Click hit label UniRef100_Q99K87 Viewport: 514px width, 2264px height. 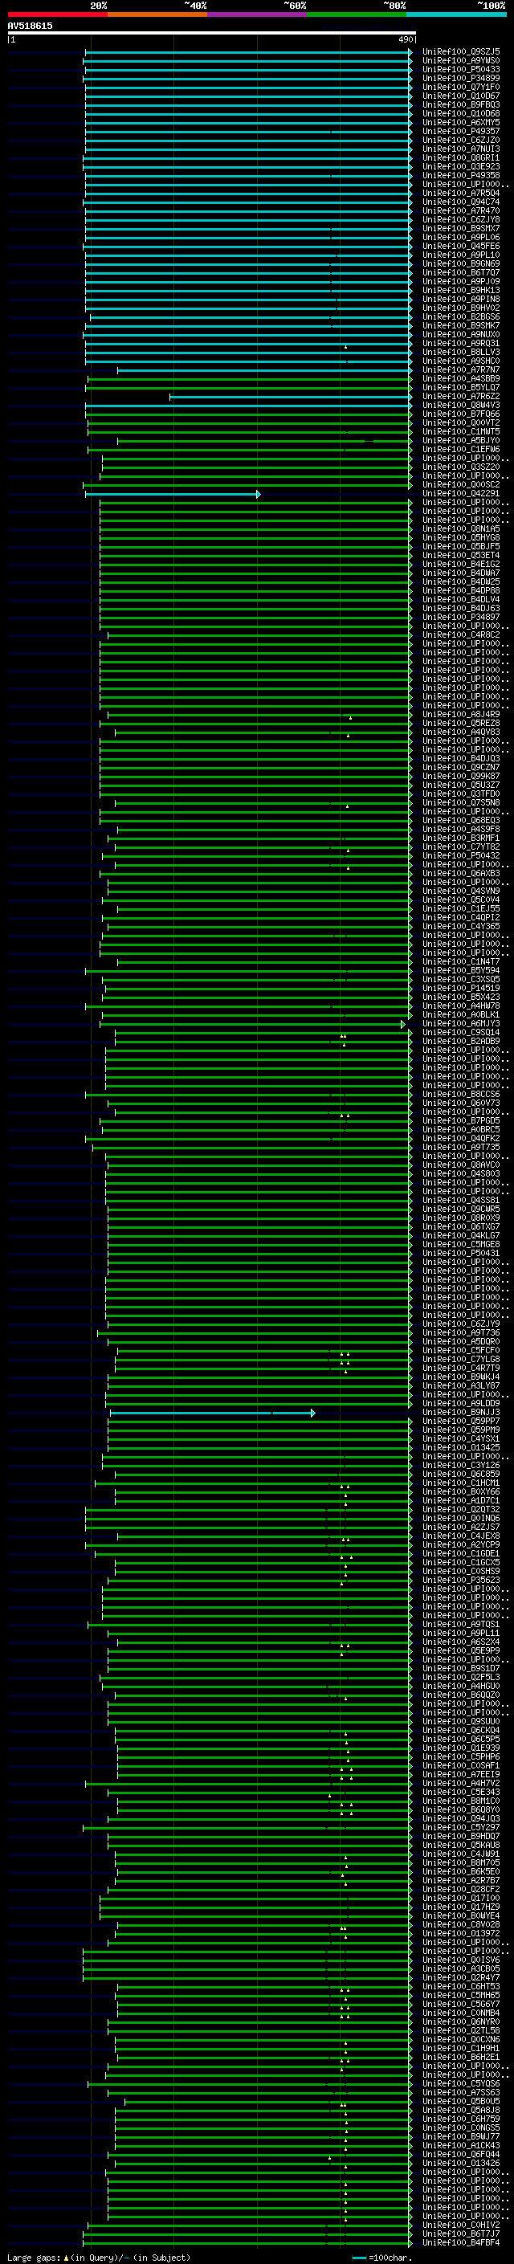click(x=461, y=777)
